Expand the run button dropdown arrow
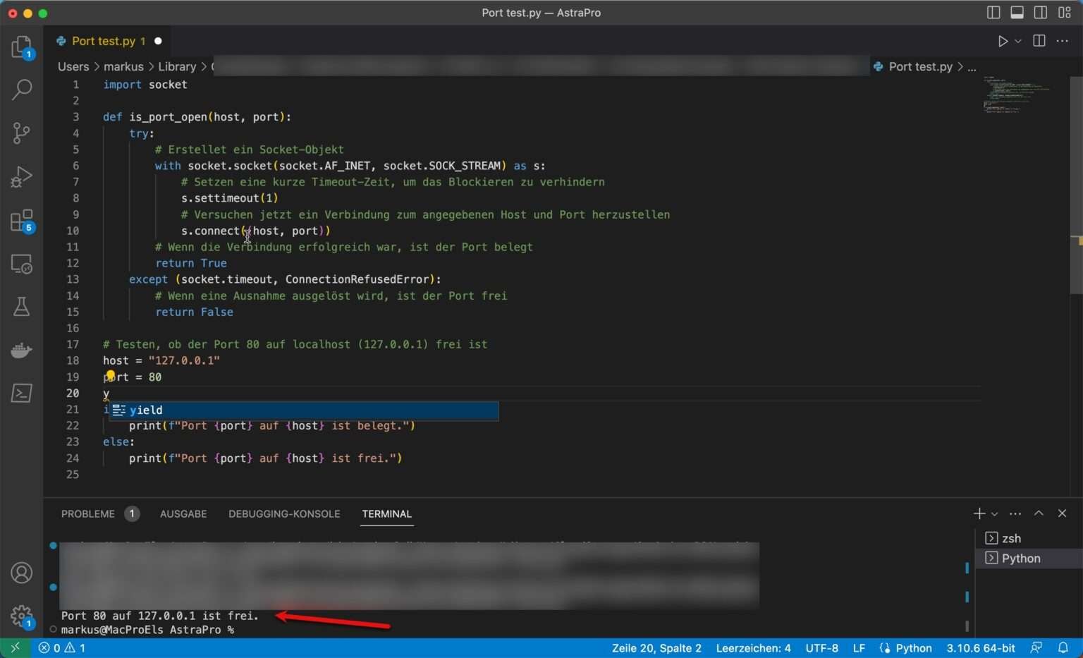1083x658 pixels. point(1018,42)
